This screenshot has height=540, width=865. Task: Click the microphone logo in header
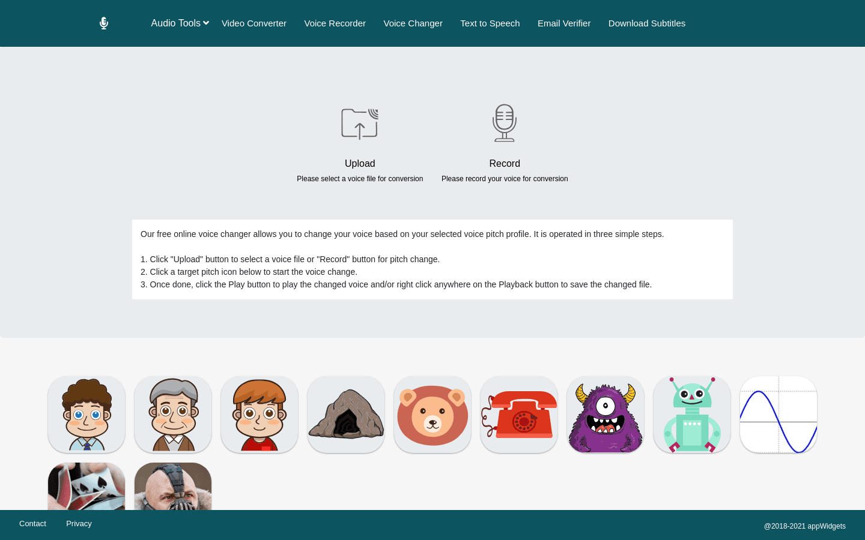point(104,23)
